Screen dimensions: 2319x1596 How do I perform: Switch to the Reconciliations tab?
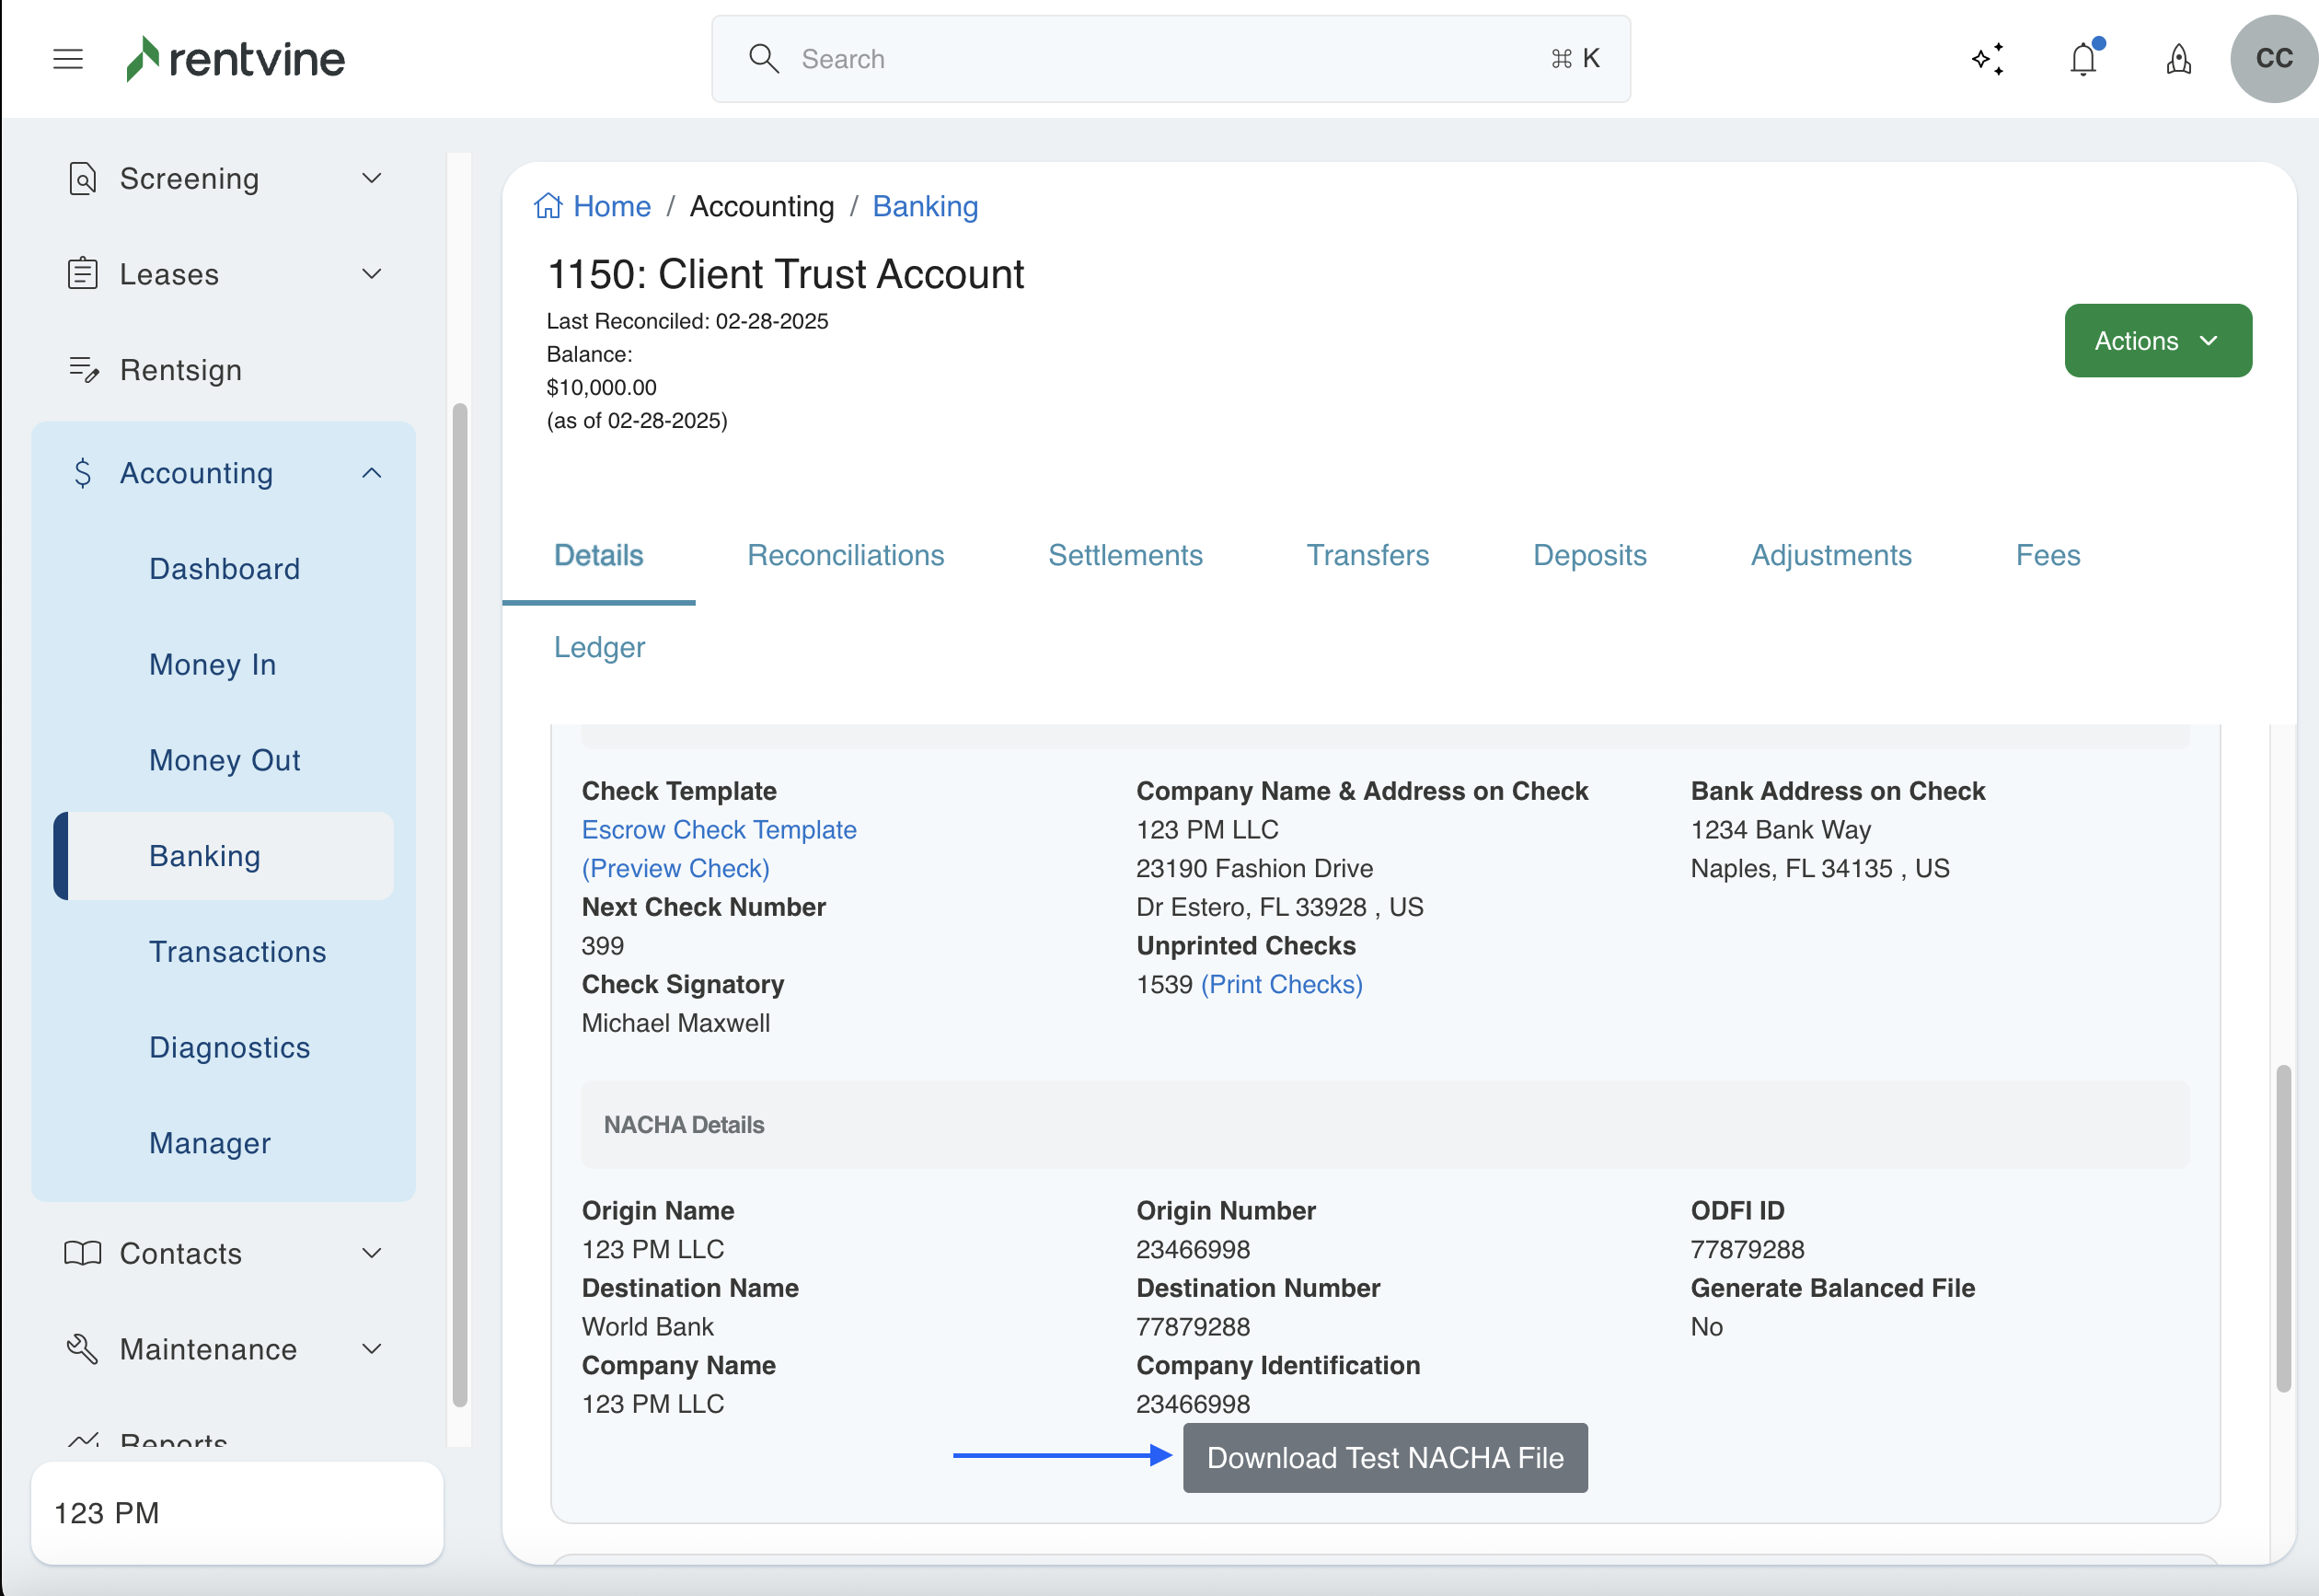(845, 555)
